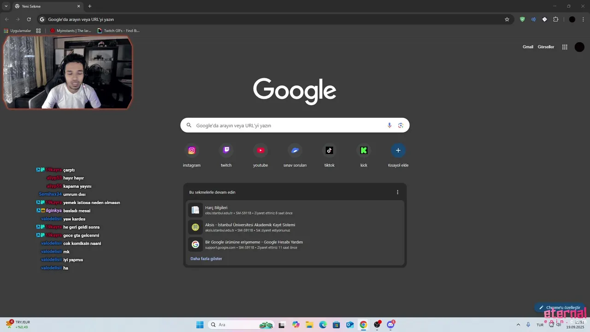Reload the page

click(x=29, y=19)
